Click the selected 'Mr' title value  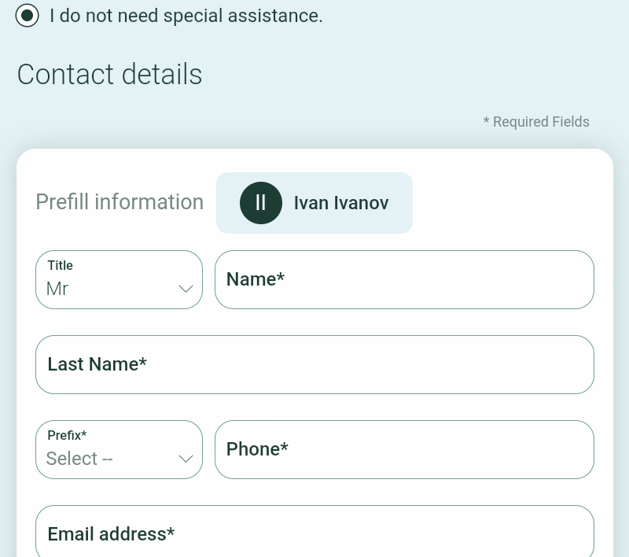[x=57, y=289]
